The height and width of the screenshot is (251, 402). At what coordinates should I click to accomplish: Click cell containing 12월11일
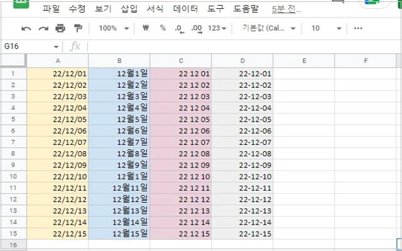119,188
